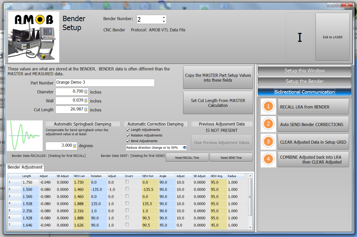Select the Bender Adjustment tab
Viewport: 357px width, 237px height.
pos(25,167)
